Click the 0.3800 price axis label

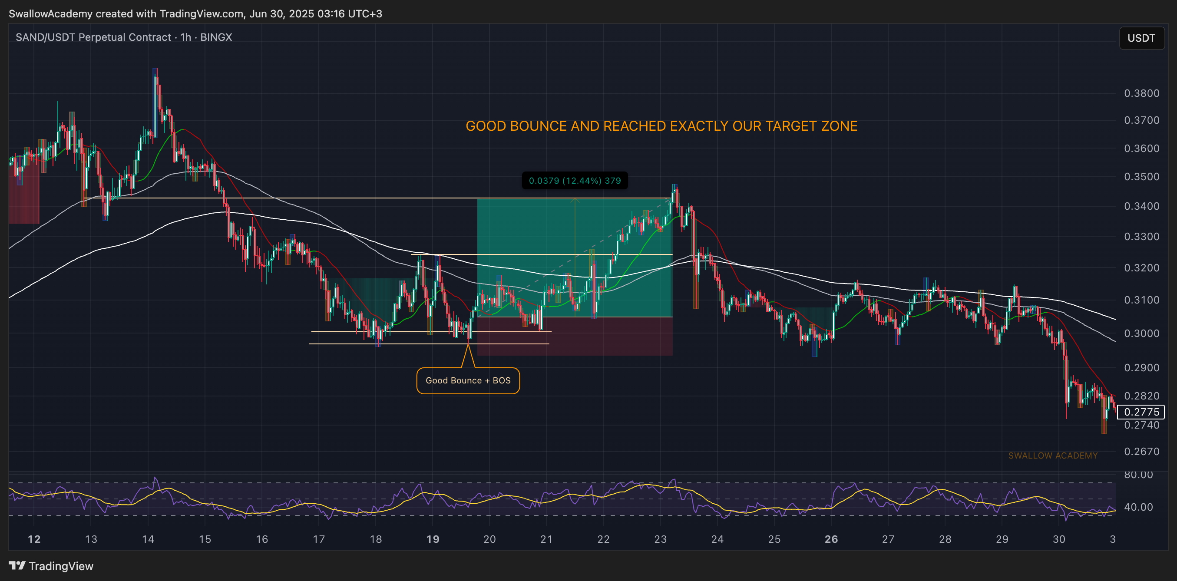(x=1141, y=93)
